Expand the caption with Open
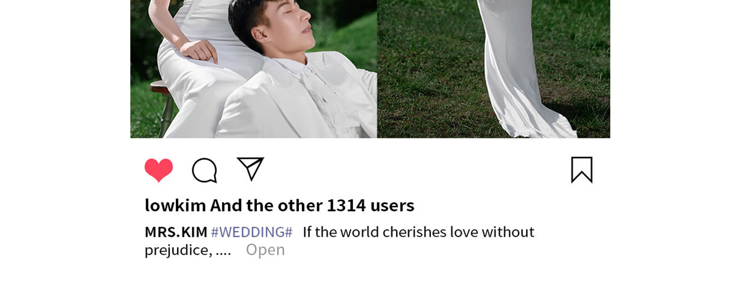Viewport: 740px width, 294px height. click(265, 250)
